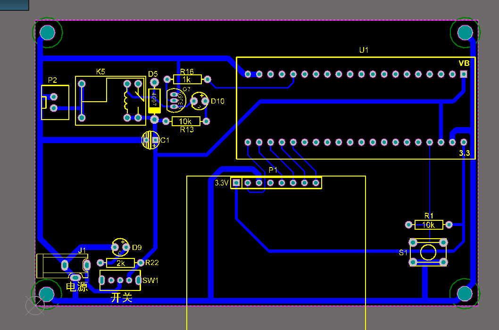This screenshot has height=330, width=499.
Task: Click the lower pad of connector P2
Action: click(54, 108)
